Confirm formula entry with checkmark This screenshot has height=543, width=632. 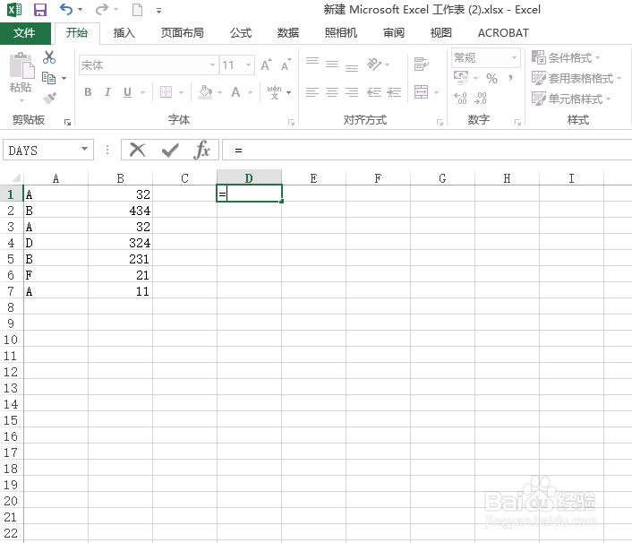170,151
